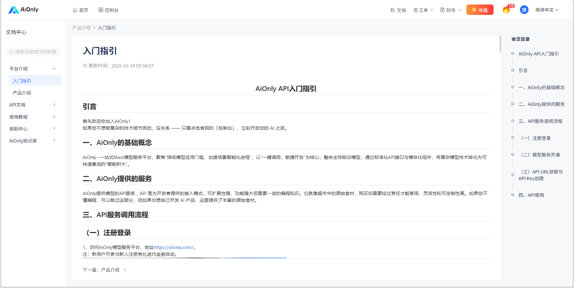This screenshot has width=574, height=288.
Task: Click the home icon beside 首页
Action: pyautogui.click(x=75, y=10)
